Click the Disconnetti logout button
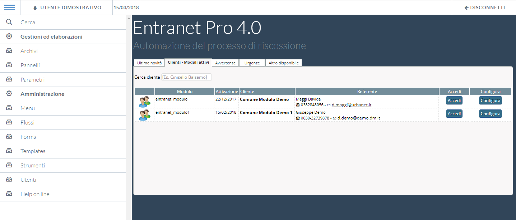Viewport: 516px width, 220px height. [484, 8]
